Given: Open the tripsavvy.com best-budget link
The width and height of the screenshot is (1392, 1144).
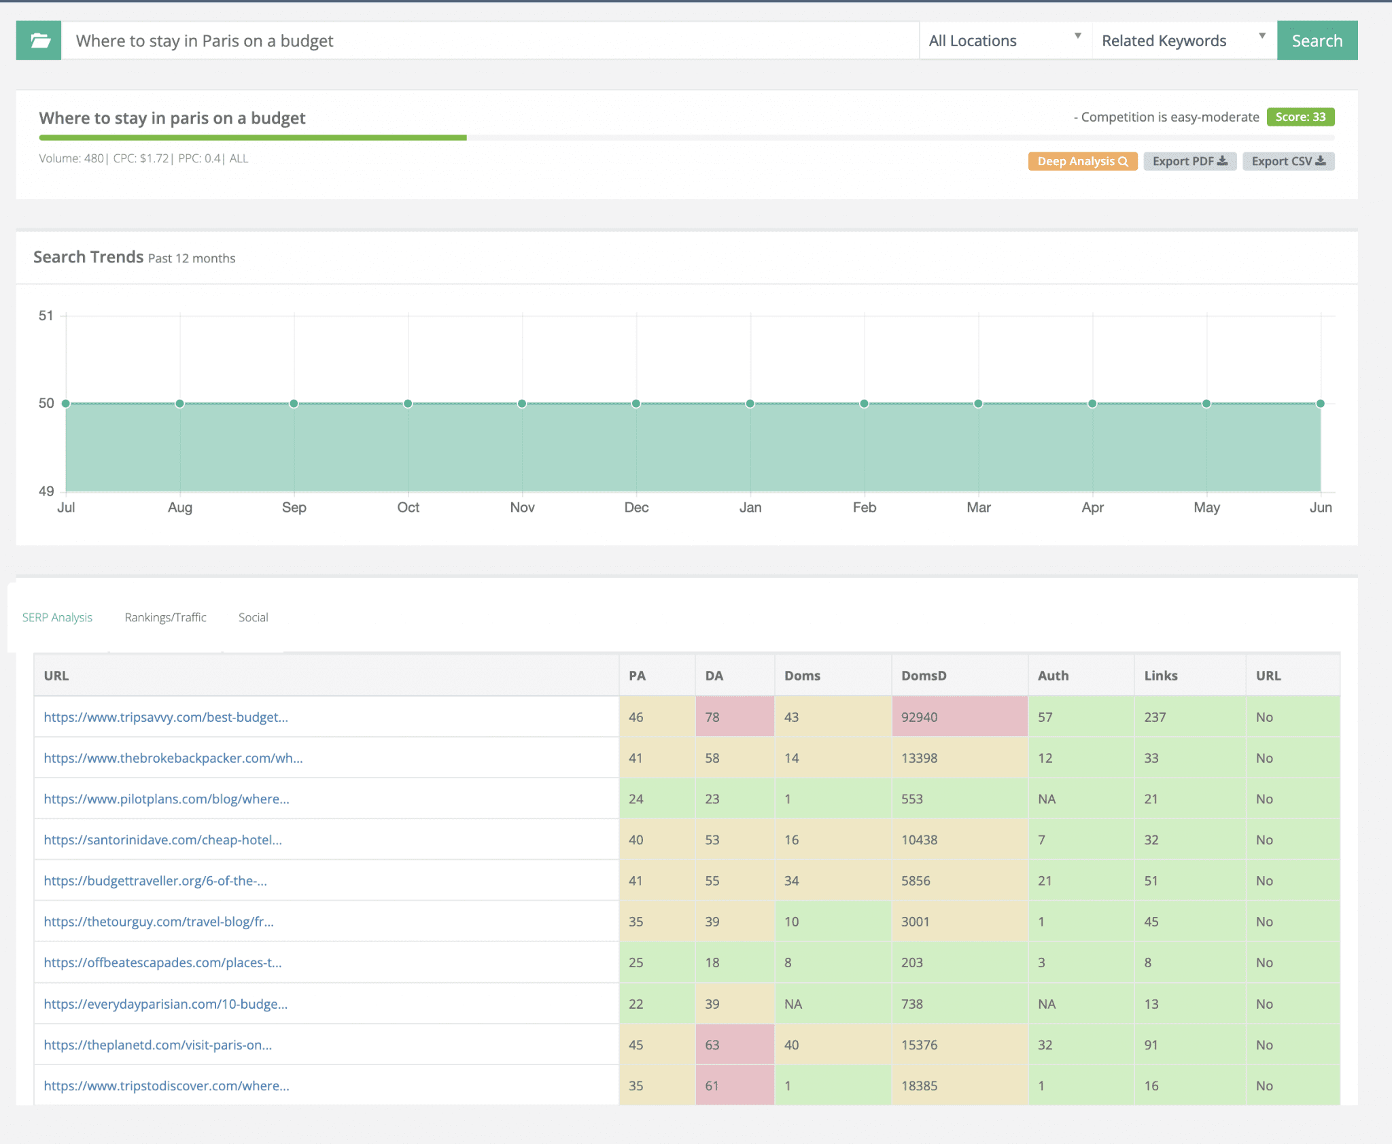Looking at the screenshot, I should coord(166,717).
